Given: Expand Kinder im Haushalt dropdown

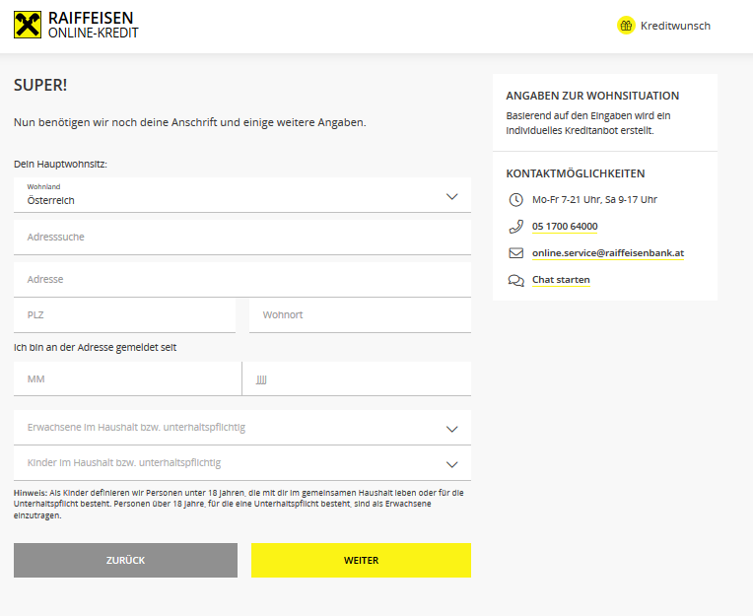Looking at the screenshot, I should [x=242, y=462].
